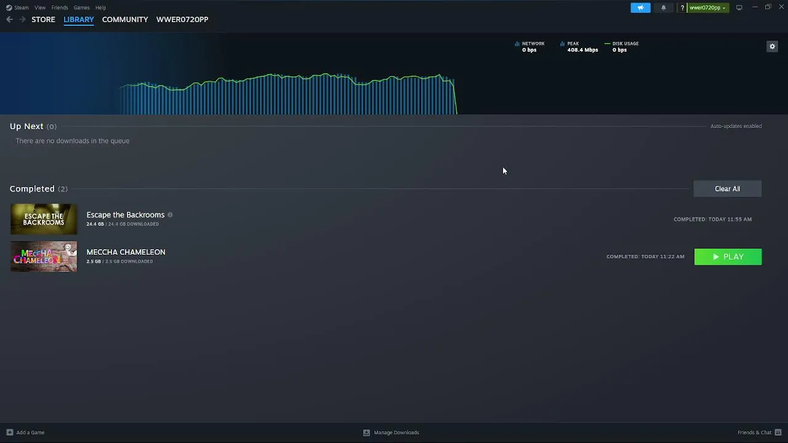Click "COMPLETED: TODAY 11:22 AM" text
Screen dimensions: 788x443
tap(645, 257)
